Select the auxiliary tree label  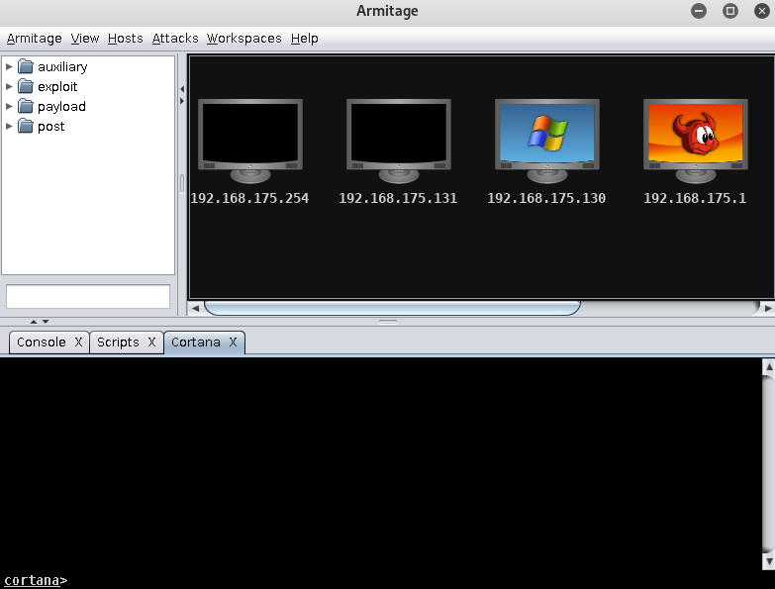(62, 66)
